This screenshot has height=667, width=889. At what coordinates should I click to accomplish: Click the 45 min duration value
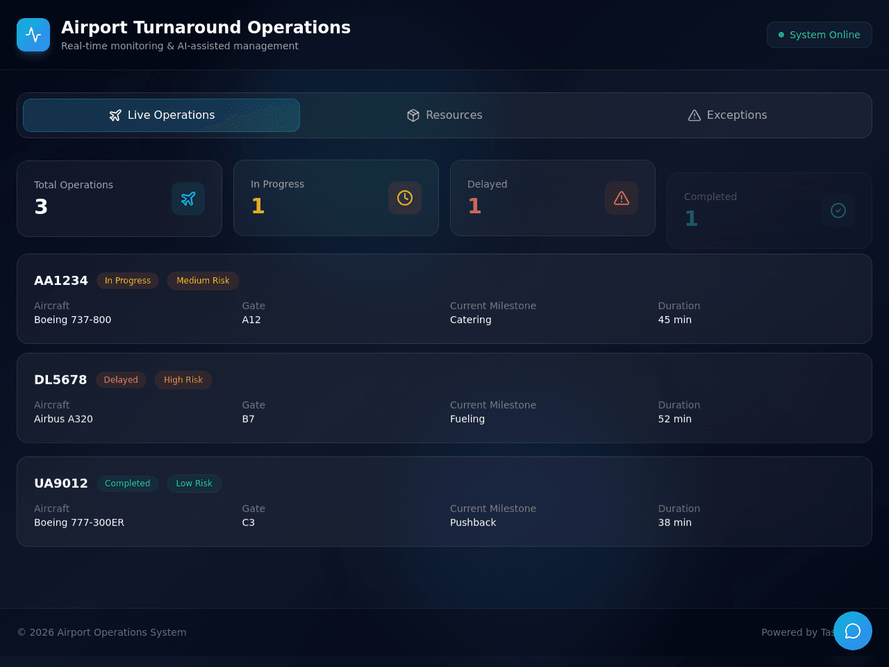click(x=675, y=320)
